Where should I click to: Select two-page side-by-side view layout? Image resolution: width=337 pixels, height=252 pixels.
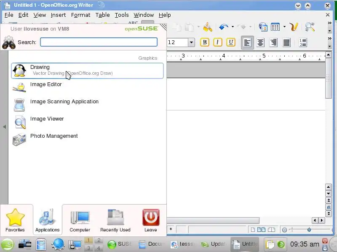click(261, 230)
